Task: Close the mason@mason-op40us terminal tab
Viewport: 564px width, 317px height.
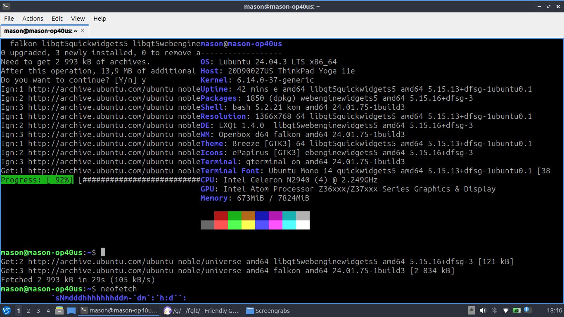Action: [x=83, y=31]
